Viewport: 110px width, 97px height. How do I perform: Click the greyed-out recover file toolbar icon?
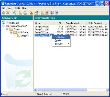click(x=3, y=13)
